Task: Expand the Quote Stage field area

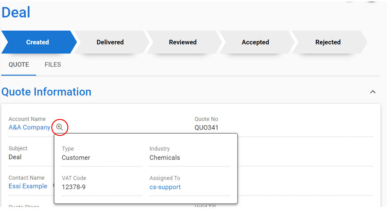Action: pos(24,207)
